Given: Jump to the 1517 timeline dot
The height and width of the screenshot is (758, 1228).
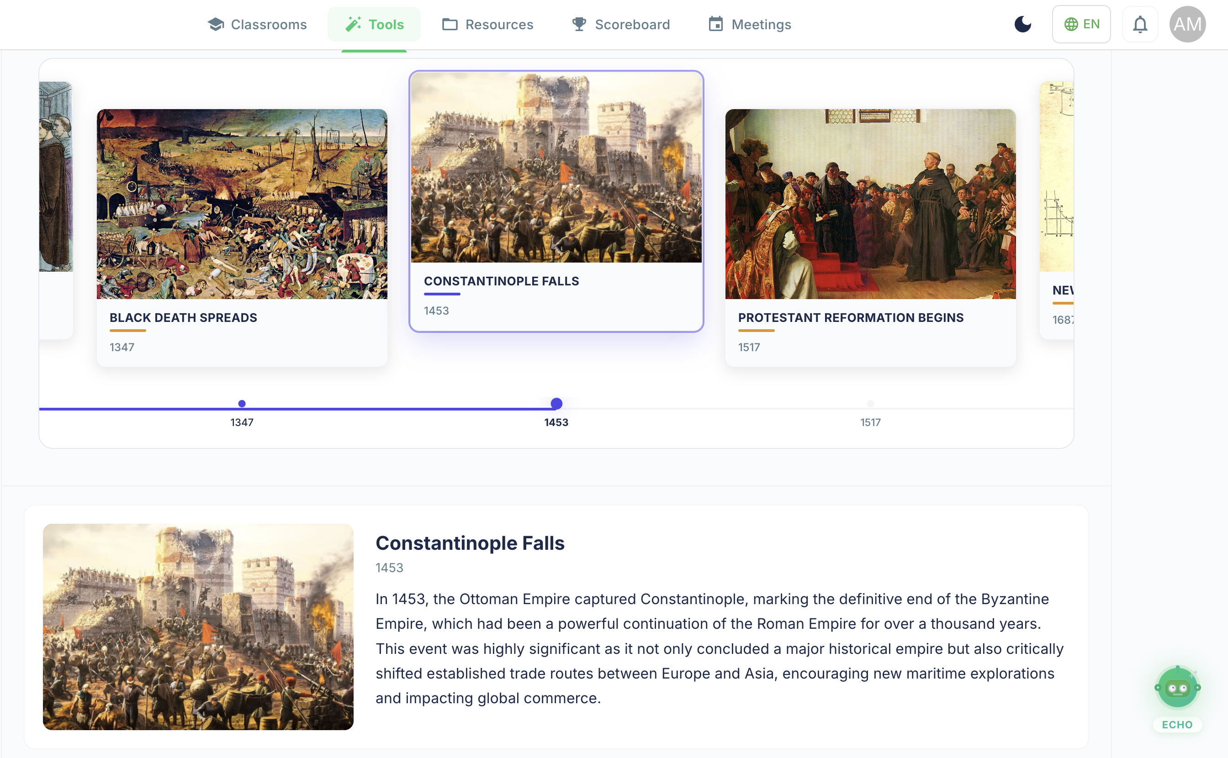Looking at the screenshot, I should coord(870,404).
